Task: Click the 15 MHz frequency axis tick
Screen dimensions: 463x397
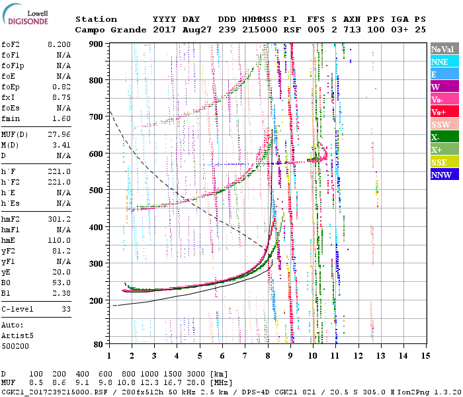Action: [425, 355]
